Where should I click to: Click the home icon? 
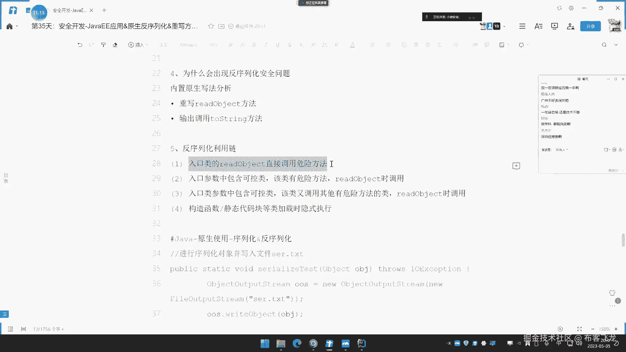9,26
